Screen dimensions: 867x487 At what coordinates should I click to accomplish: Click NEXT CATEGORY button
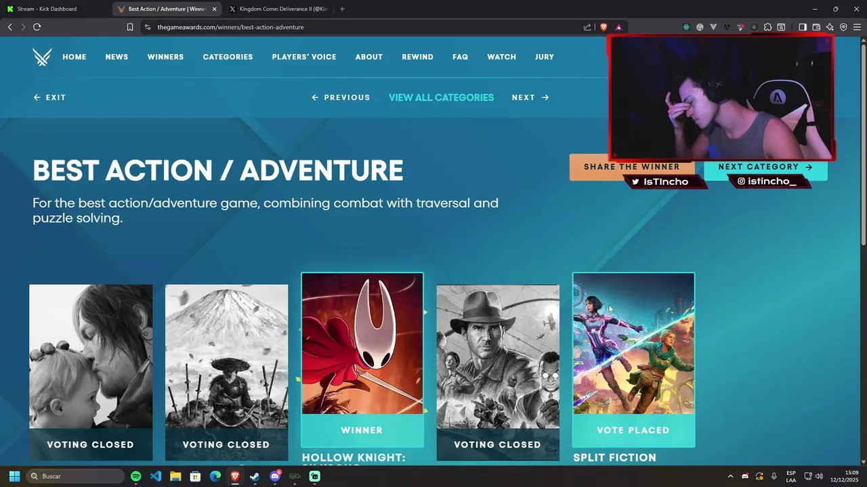765,167
